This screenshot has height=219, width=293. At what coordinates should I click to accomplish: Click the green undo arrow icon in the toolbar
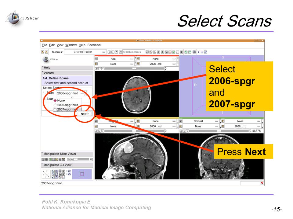tap(186, 52)
